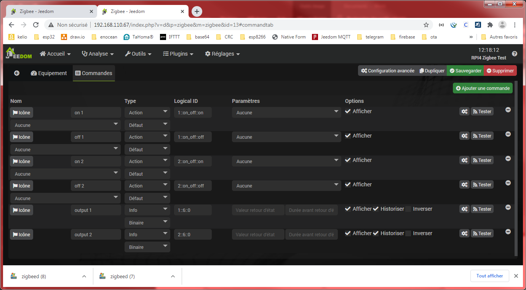This screenshot has height=290, width=526.
Task: Open Configuration avancée
Action: click(x=387, y=70)
